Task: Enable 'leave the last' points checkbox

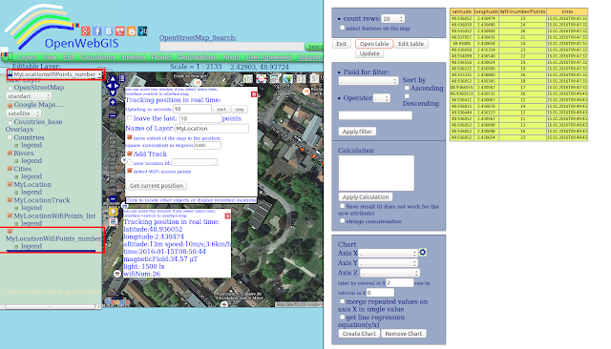Action: click(130, 118)
